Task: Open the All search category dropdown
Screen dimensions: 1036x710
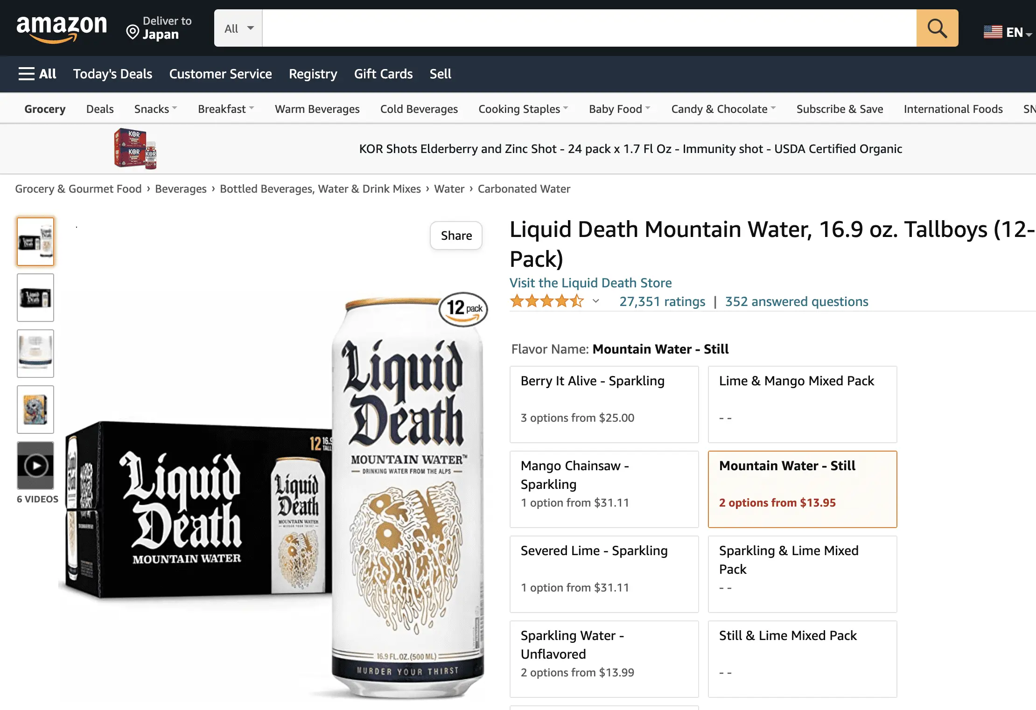Action: [238, 28]
